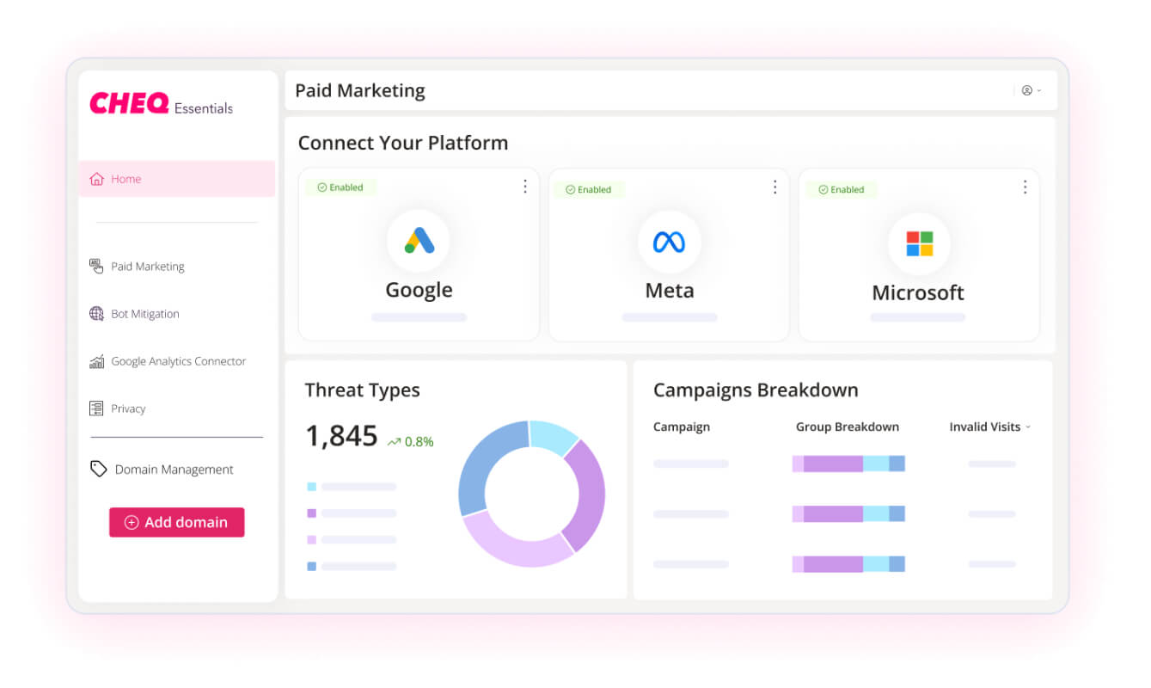Open the user account menu
Viewport: 1151px width, 688px height.
(x=1031, y=90)
